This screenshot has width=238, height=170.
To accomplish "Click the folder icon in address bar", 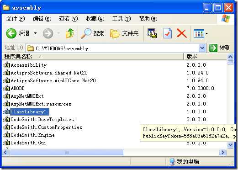I will point(31,48).
